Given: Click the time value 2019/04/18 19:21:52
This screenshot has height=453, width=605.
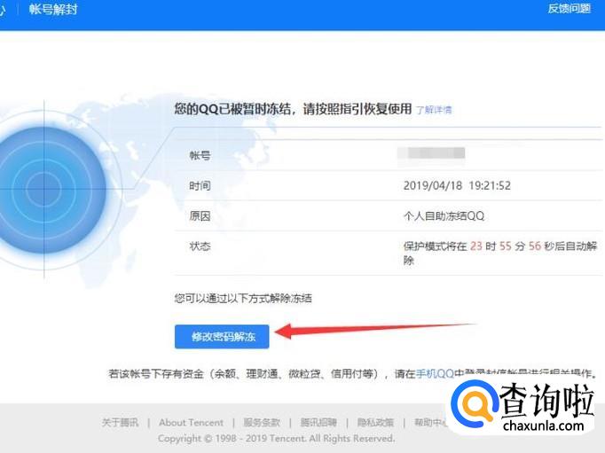Looking at the screenshot, I should tap(457, 185).
